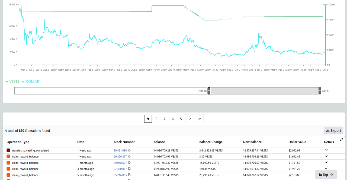Image resolution: width=347 pixels, height=180 pixels.
Task: Expand details for 15,692.59 VESTS claim row
Action: pyautogui.click(x=326, y=162)
